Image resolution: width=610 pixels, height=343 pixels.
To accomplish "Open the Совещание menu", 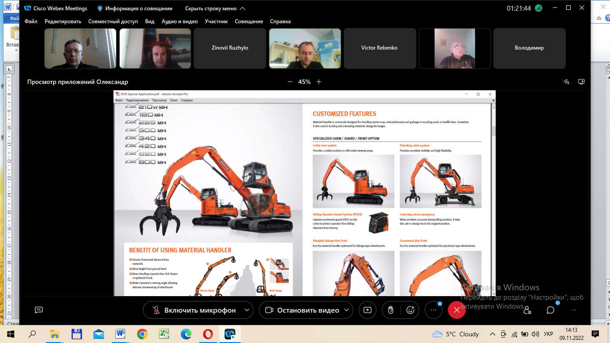I will tap(249, 21).
